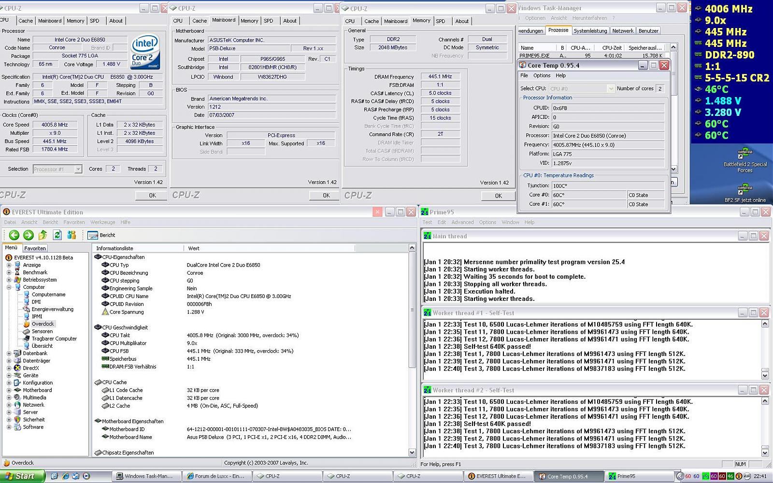Collapse Computer tree node
The width and height of the screenshot is (773, 483).
[x=9, y=287]
